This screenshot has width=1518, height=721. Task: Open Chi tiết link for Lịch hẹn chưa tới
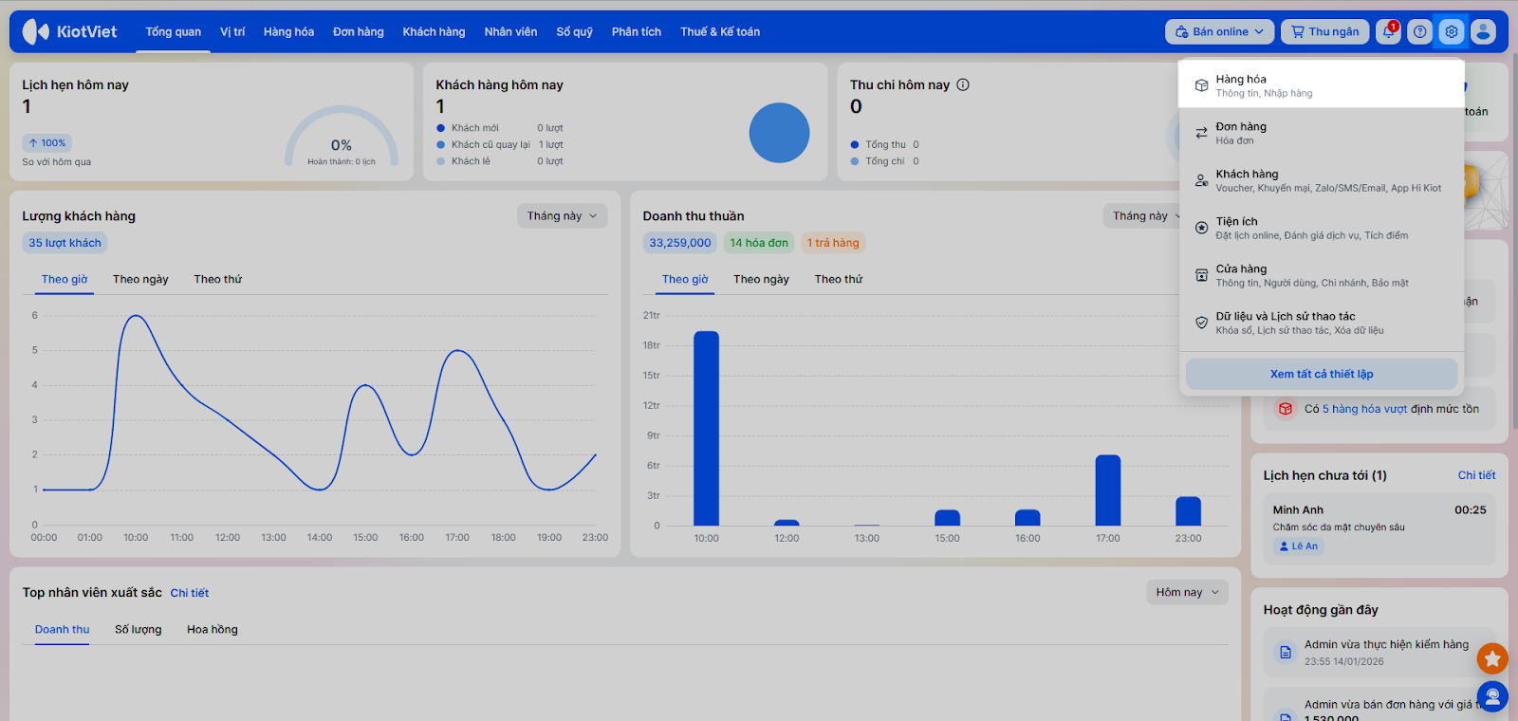1476,475
